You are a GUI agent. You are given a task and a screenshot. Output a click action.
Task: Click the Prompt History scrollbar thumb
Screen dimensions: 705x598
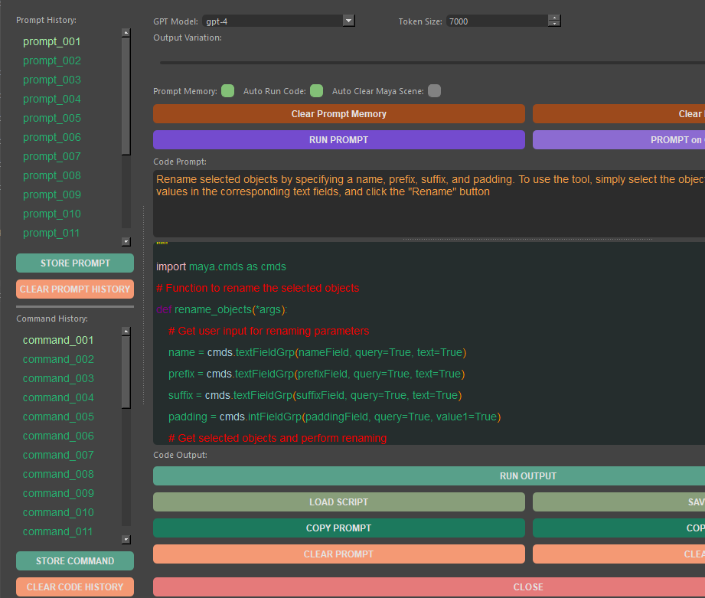(126, 96)
